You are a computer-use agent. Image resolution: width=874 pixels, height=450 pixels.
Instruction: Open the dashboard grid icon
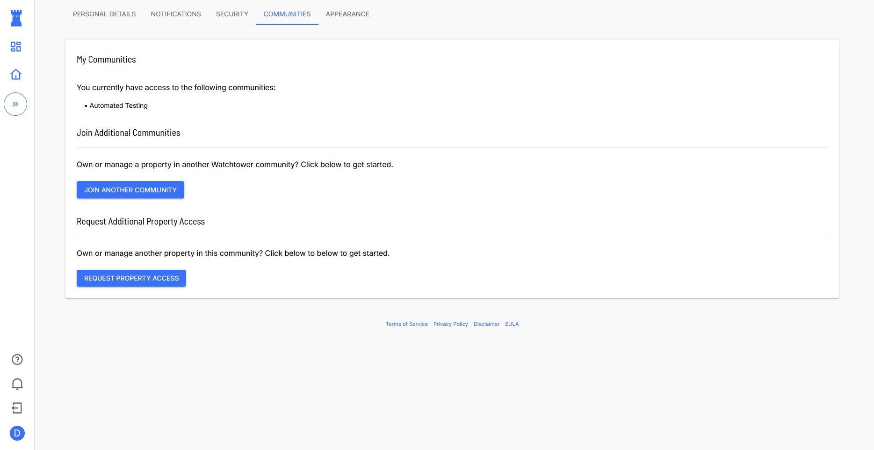tap(16, 47)
